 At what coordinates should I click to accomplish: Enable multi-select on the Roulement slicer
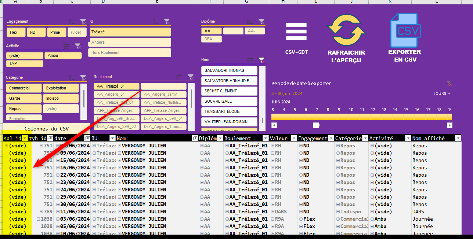coord(179,77)
